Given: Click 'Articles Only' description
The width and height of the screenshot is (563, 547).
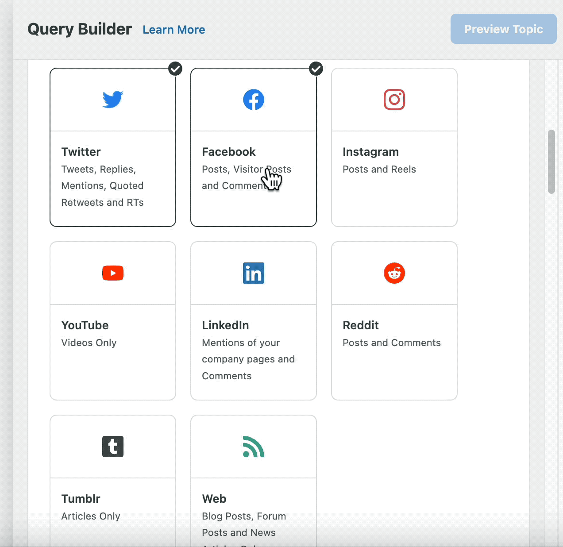Looking at the screenshot, I should (x=91, y=516).
